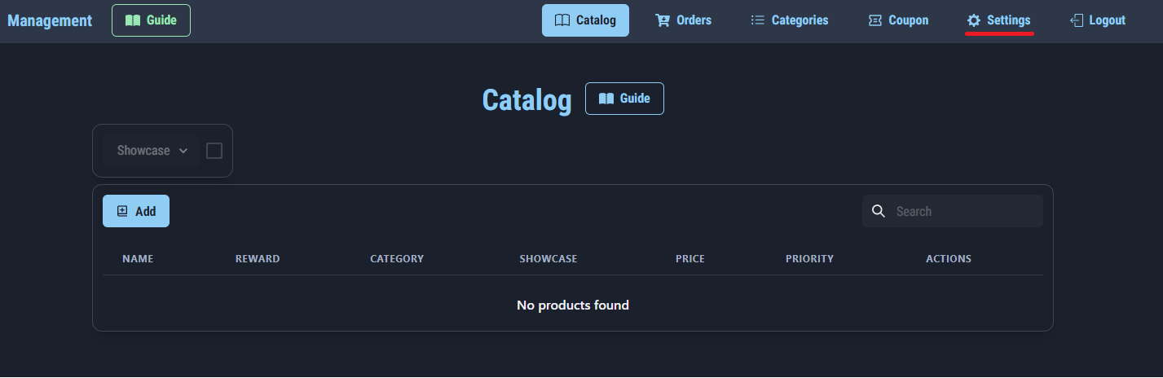Tick the checkbox beside Showcase dropdown
The width and height of the screenshot is (1163, 378).
[214, 151]
